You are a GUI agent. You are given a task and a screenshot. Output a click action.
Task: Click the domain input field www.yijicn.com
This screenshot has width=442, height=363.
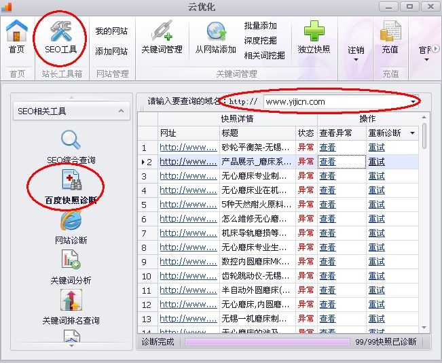click(x=333, y=102)
